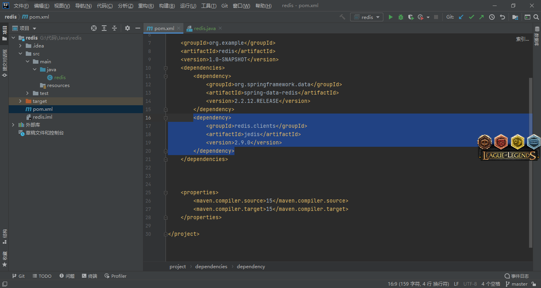The image size is (541, 288).
Task: Commit changes using the Git green checkmark
Action: point(471,17)
